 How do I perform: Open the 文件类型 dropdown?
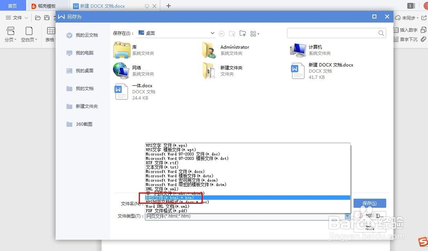pyautogui.click(x=347, y=216)
